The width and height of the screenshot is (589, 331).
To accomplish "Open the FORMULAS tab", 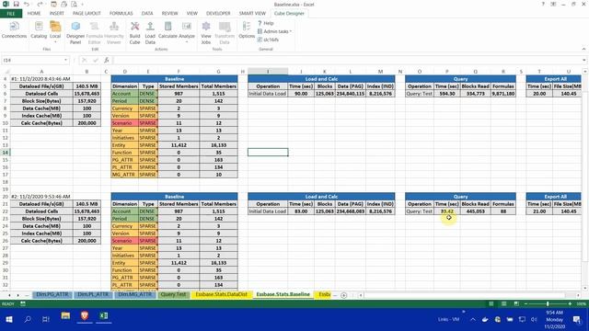I will point(121,14).
